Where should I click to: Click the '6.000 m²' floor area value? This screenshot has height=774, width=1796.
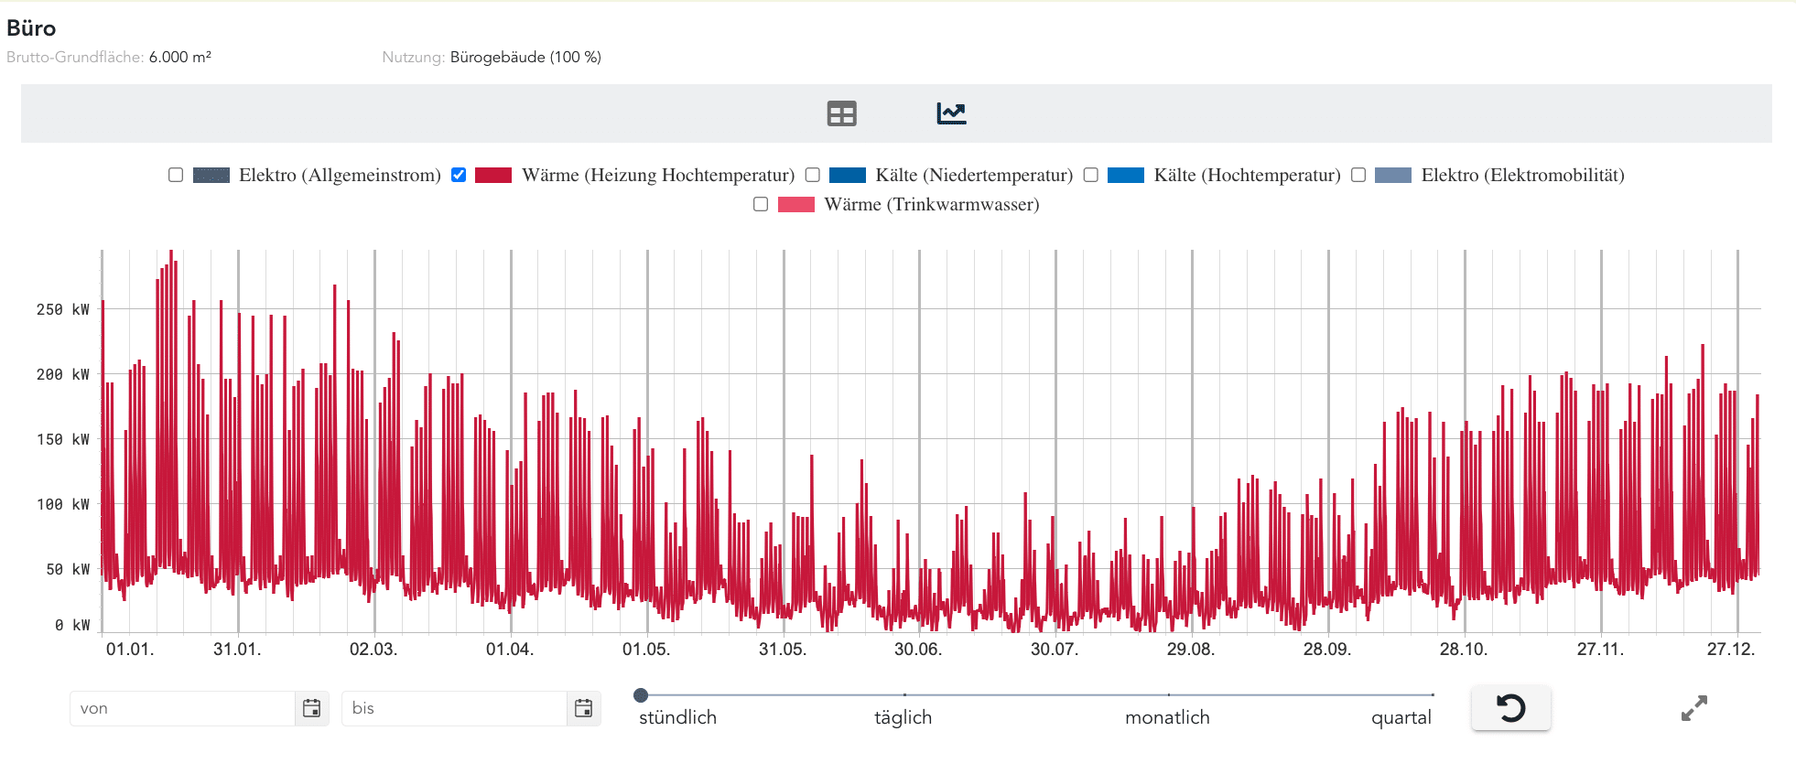pyautogui.click(x=180, y=57)
